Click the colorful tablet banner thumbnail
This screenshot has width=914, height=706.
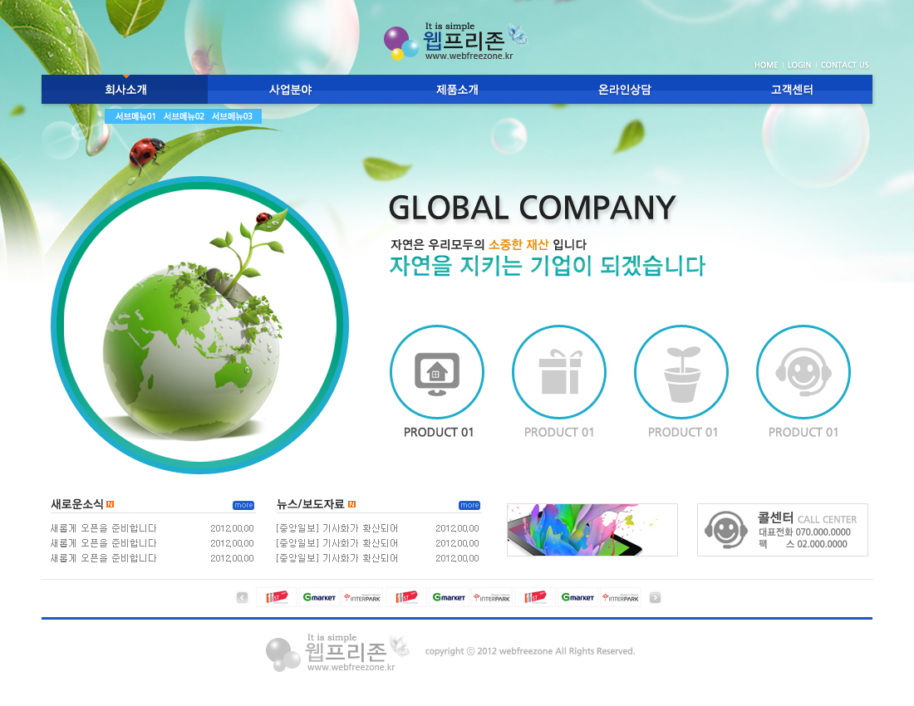tap(592, 530)
